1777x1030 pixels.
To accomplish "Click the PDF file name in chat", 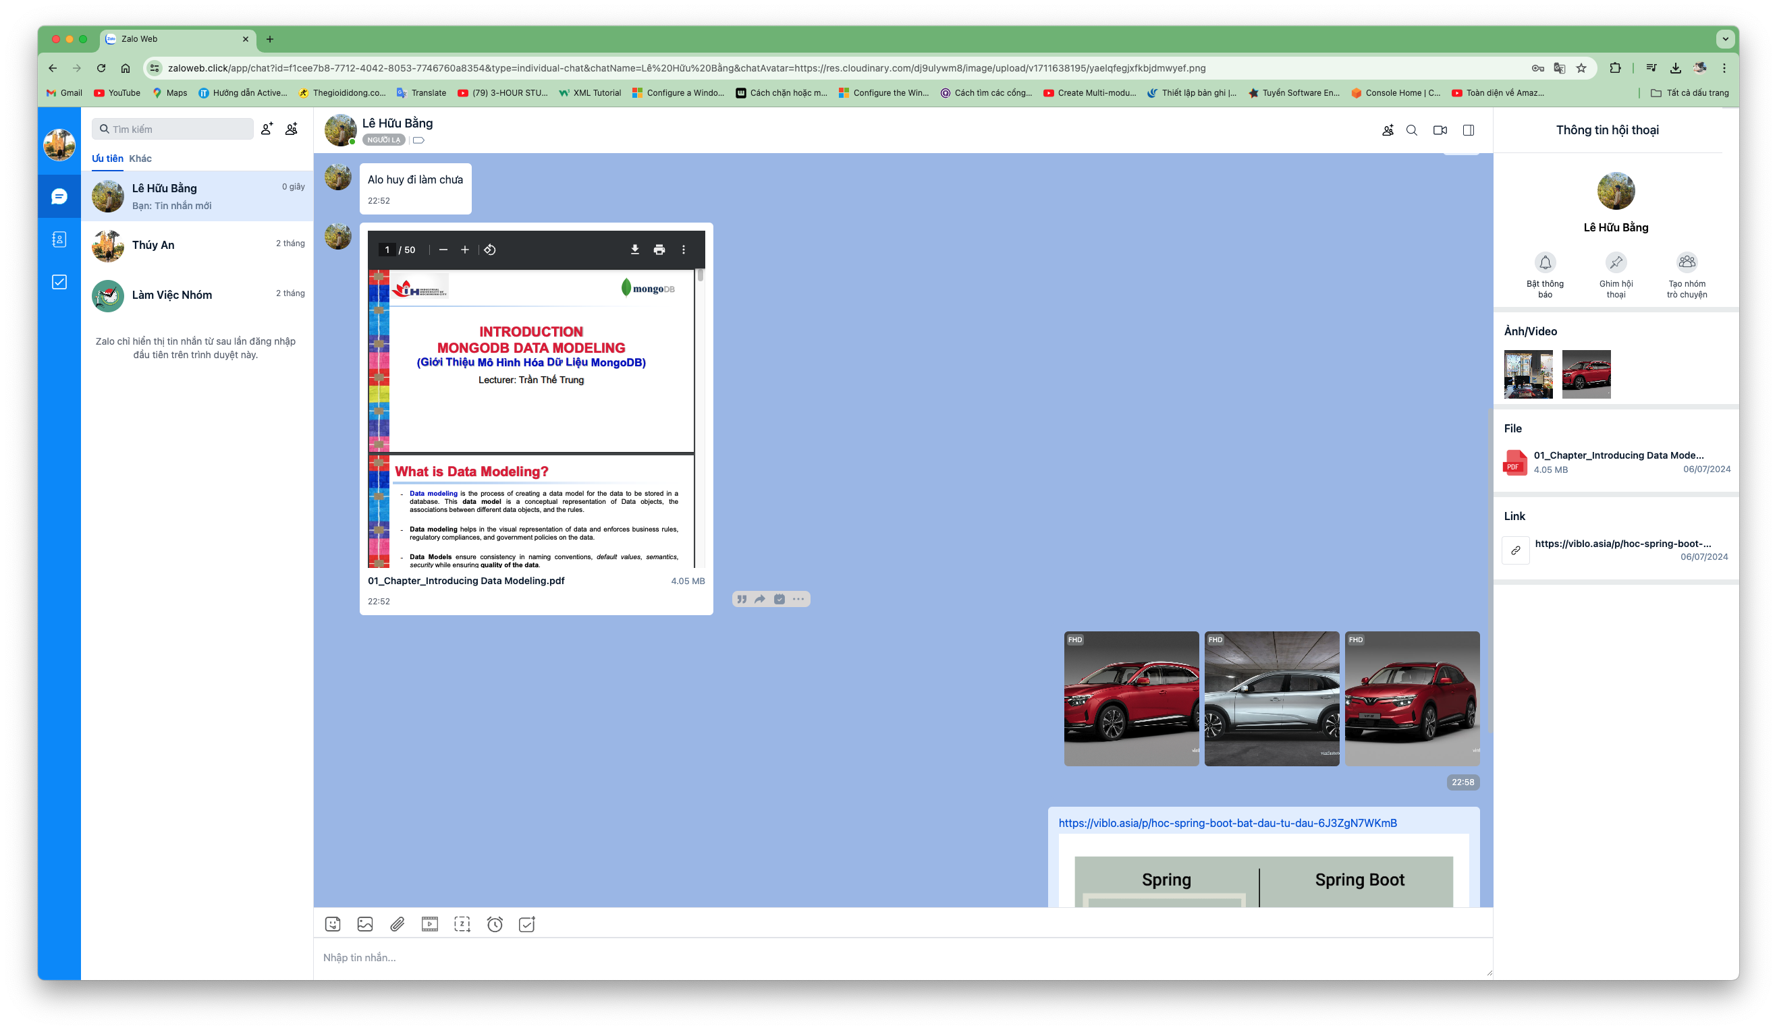I will [466, 581].
